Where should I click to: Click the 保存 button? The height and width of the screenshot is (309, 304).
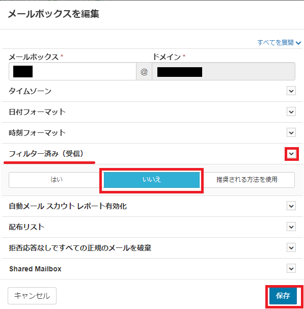pyautogui.click(x=283, y=296)
